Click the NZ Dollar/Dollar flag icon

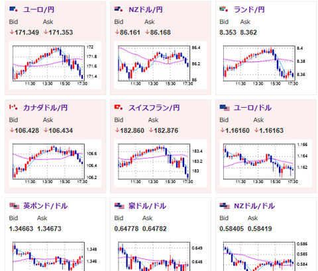pyautogui.click(x=225, y=206)
